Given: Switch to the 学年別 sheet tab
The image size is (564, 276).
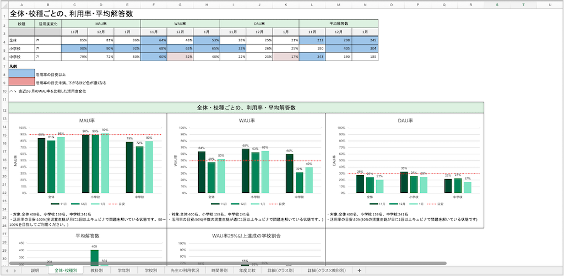Looking at the screenshot, I should pos(123,270).
